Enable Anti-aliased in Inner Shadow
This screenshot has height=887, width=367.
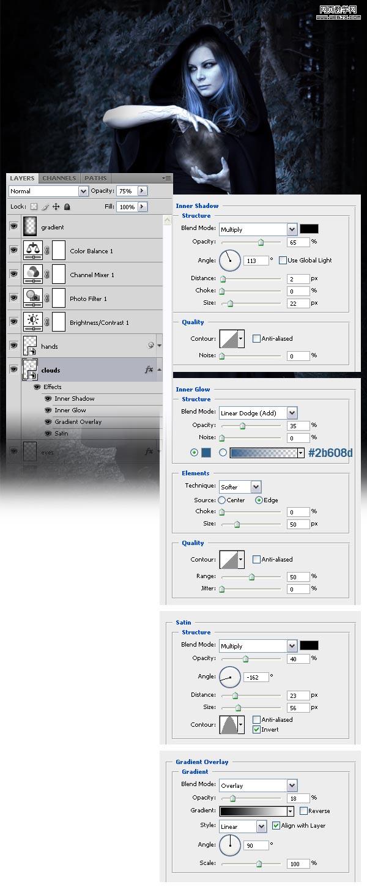click(x=256, y=338)
